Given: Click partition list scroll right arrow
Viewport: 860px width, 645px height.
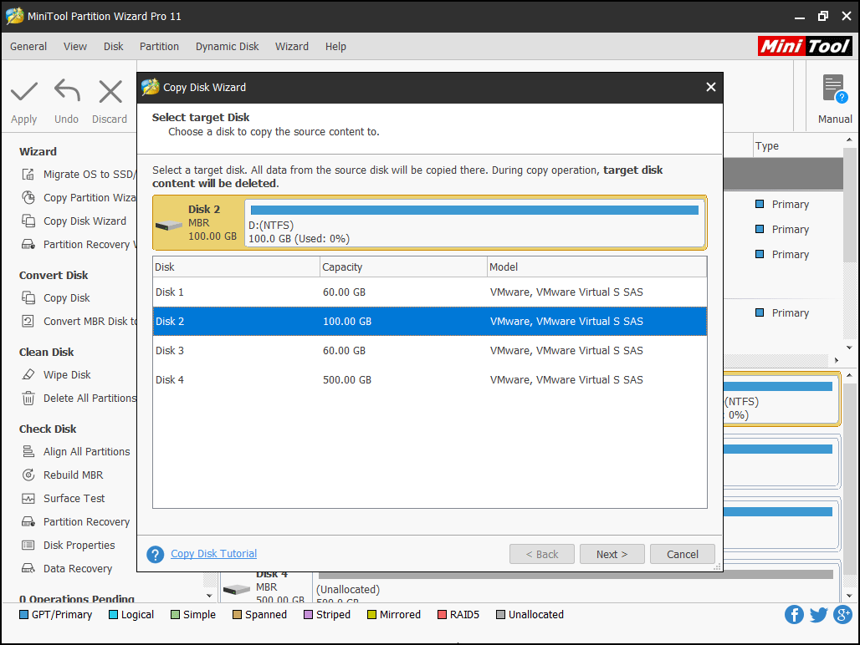Looking at the screenshot, I should tap(836, 360).
